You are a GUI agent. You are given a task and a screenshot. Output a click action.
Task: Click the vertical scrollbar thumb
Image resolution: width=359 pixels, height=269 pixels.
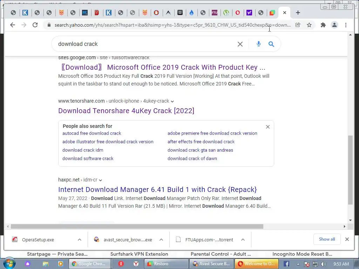coord(350,170)
